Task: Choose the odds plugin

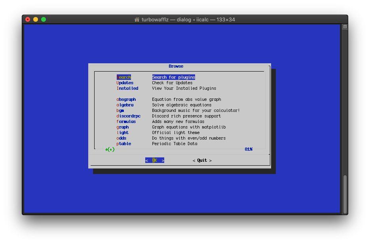Action: pos(121,138)
